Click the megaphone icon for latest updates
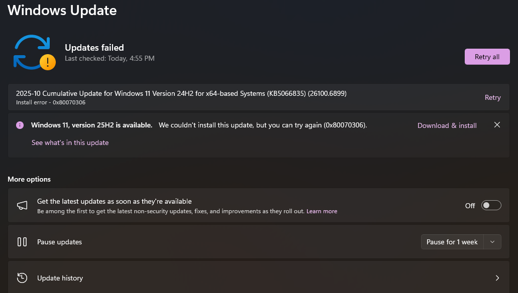Screen dimensions: 518x293 (x=22, y=205)
